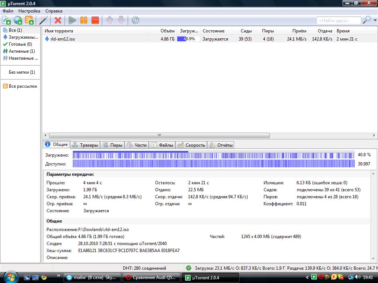Click the 'Найти здесь' search field
The height and width of the screenshot is (283, 378).
(339, 21)
